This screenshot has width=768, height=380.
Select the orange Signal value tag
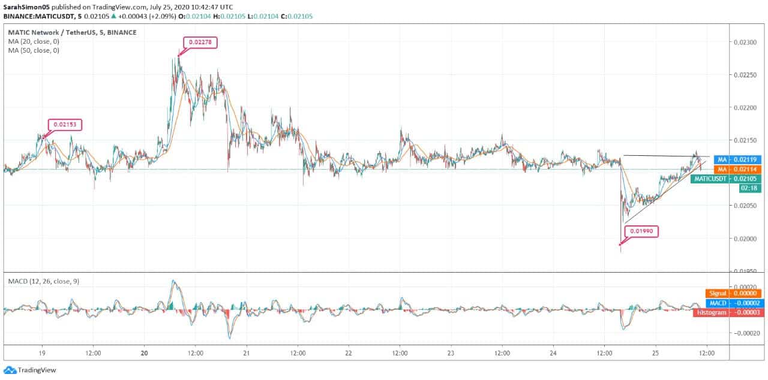pos(734,293)
